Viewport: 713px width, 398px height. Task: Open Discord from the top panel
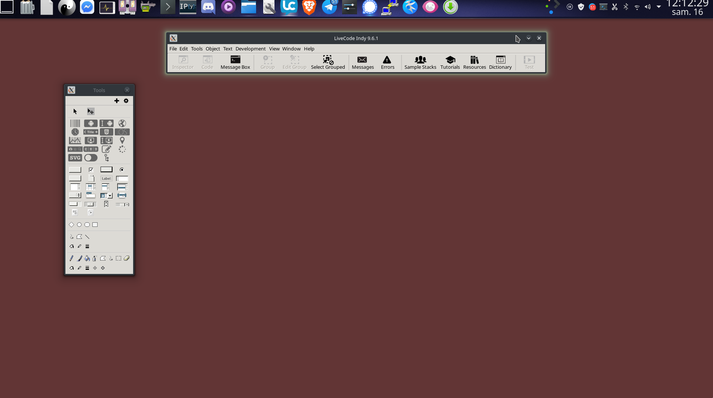(x=208, y=7)
